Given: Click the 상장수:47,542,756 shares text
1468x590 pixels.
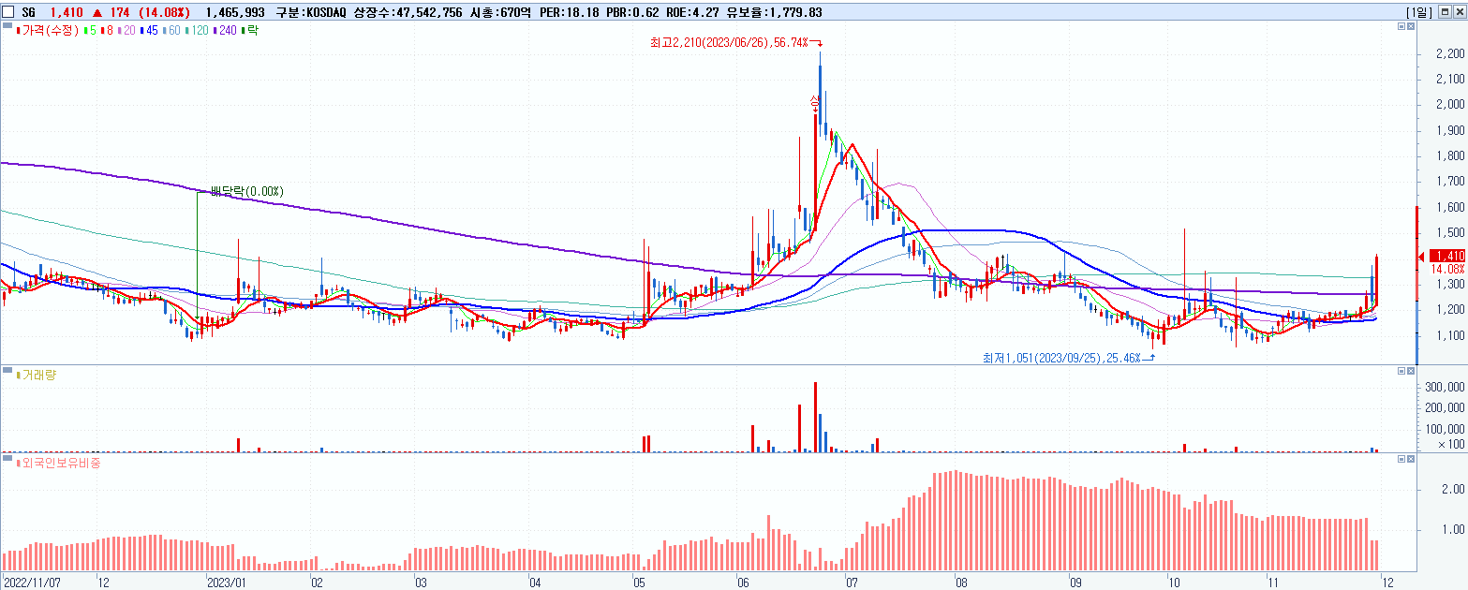Looking at the screenshot, I should (x=409, y=12).
